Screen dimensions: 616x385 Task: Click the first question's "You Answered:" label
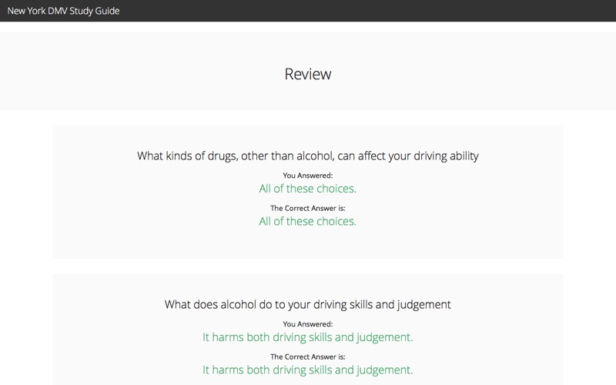coord(308,176)
